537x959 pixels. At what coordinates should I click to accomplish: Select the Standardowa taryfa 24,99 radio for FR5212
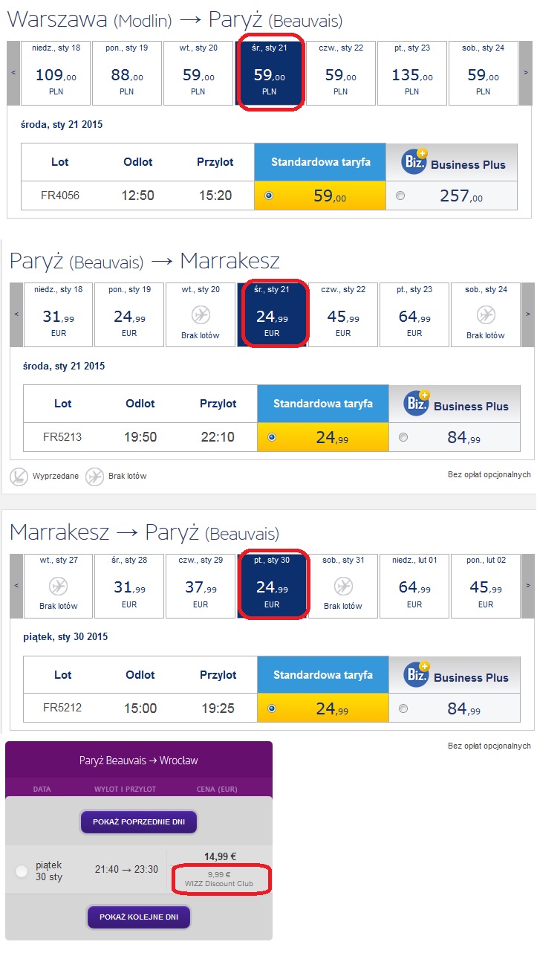point(271,708)
